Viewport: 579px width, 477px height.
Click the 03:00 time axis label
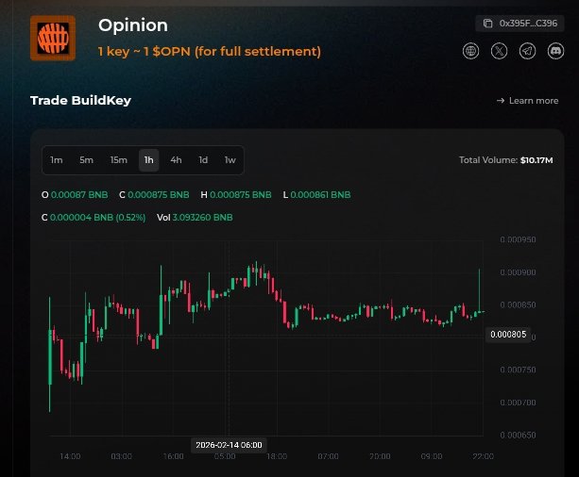(x=122, y=456)
